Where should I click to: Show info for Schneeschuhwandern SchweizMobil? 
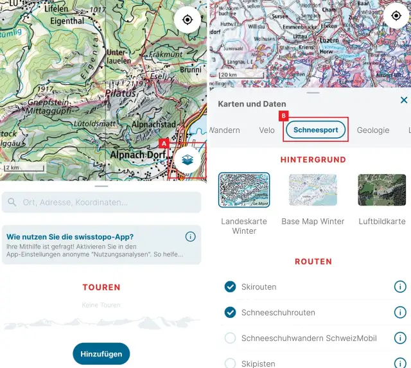(x=400, y=338)
